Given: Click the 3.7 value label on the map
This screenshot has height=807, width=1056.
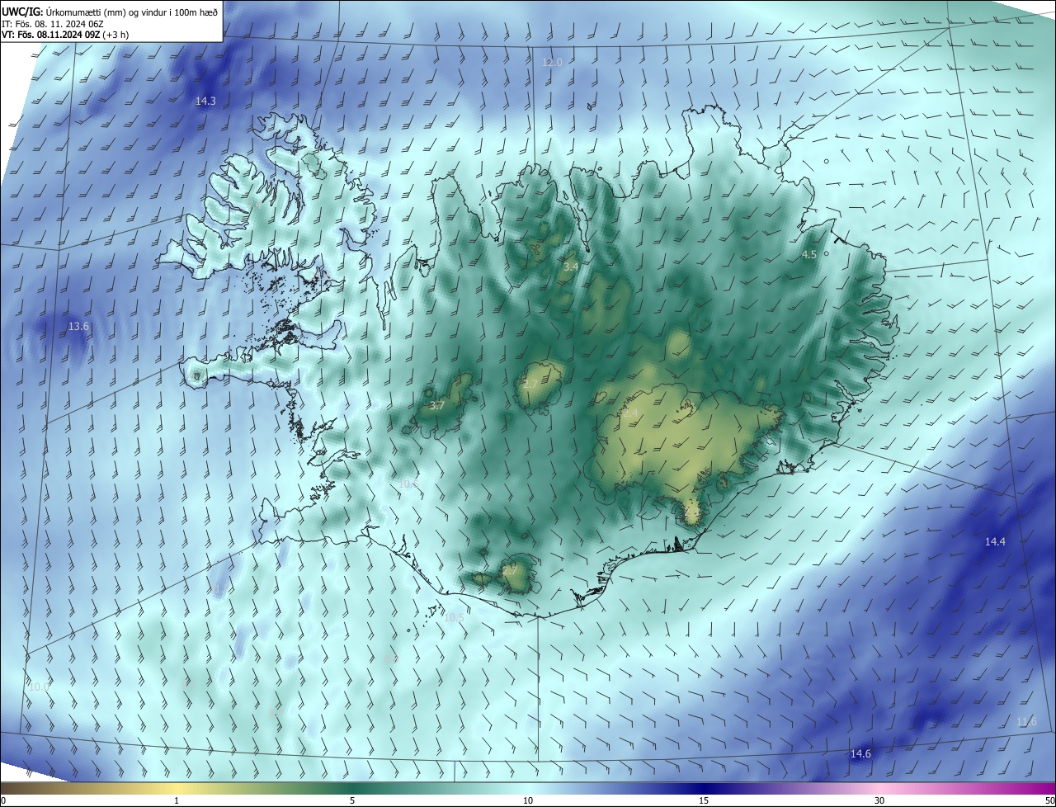Looking at the screenshot, I should [x=437, y=406].
